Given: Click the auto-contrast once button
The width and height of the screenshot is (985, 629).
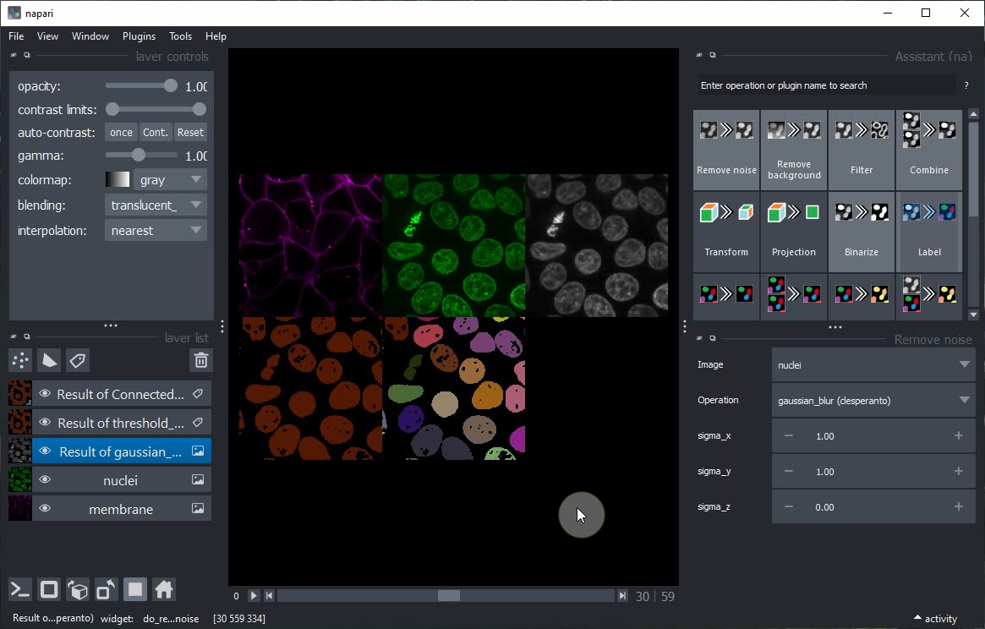Looking at the screenshot, I should click(121, 133).
